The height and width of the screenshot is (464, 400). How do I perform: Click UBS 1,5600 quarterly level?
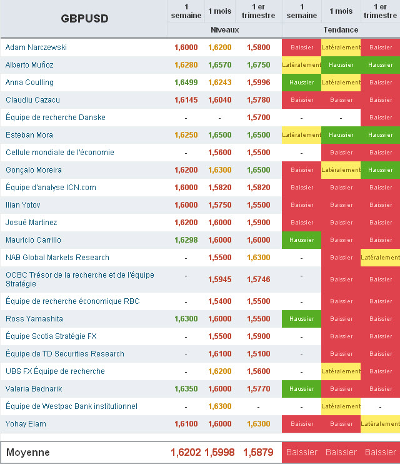point(259,371)
